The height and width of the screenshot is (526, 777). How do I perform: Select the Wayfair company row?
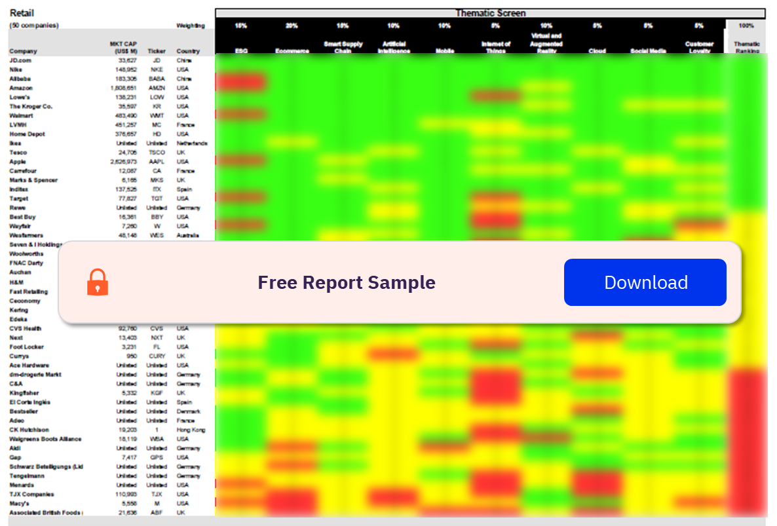tap(111, 227)
